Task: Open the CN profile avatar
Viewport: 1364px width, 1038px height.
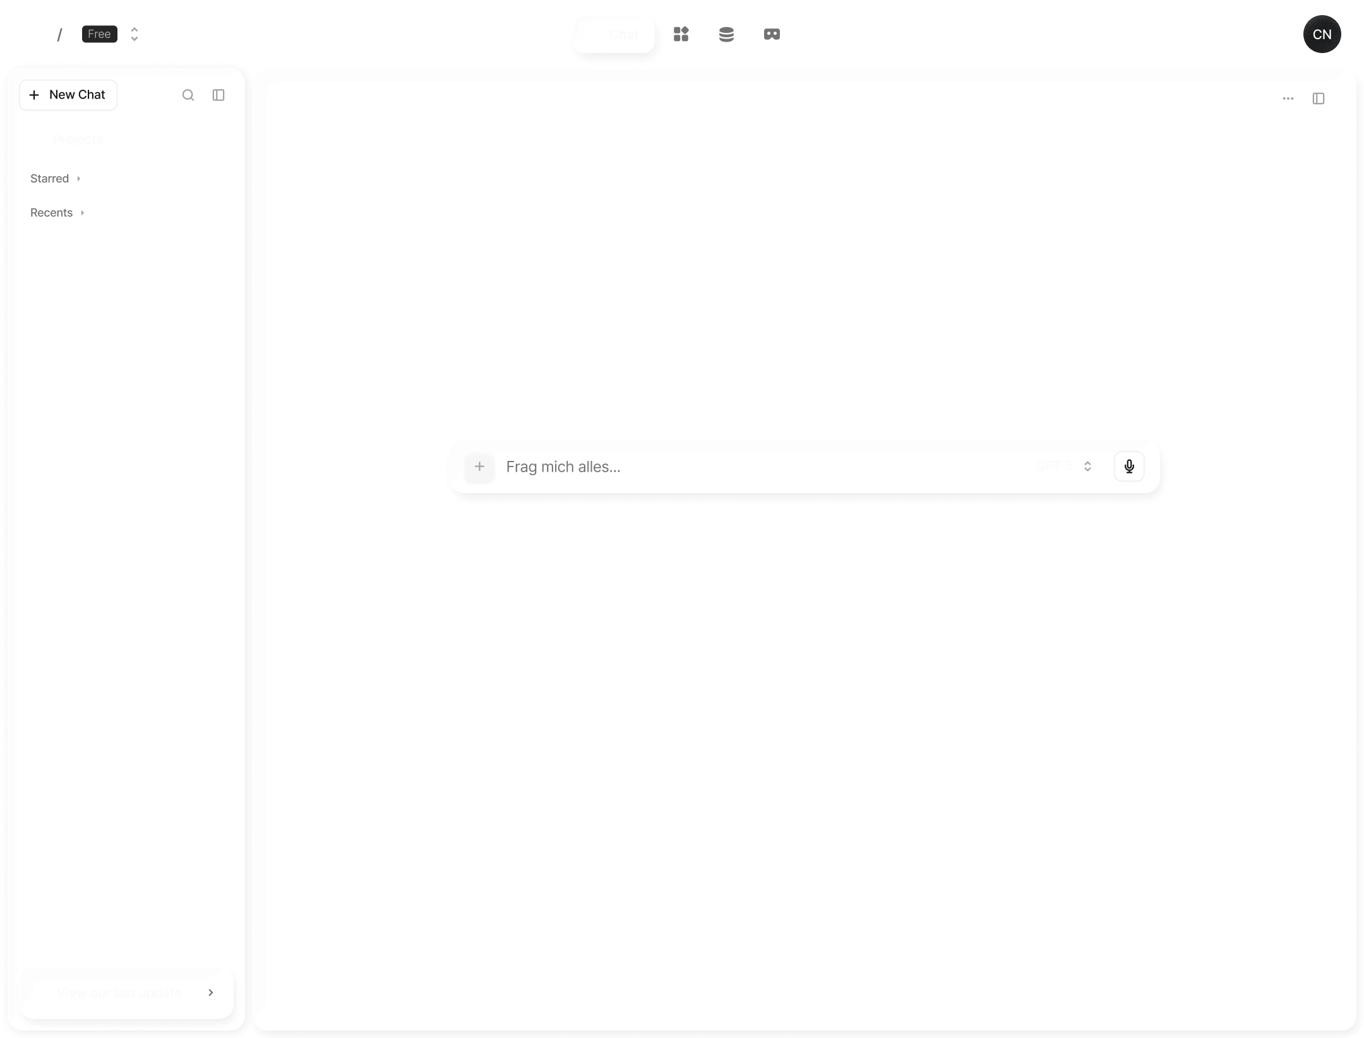Action: coord(1322,34)
